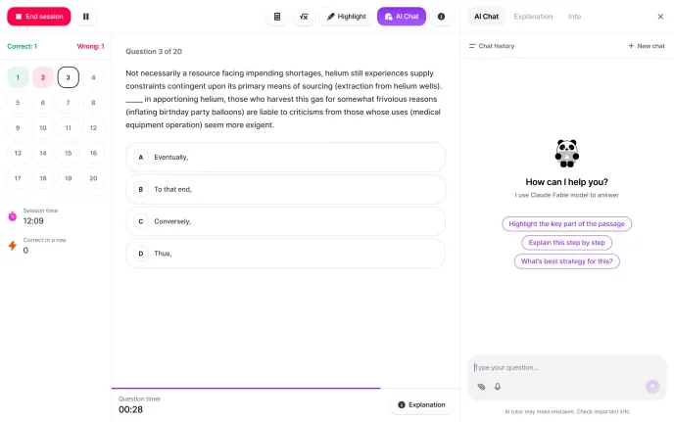
Task: Click the panda tutor avatar
Action: pyautogui.click(x=566, y=154)
